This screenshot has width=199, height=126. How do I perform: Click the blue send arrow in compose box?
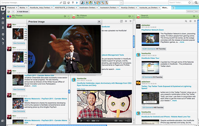click(77, 2)
